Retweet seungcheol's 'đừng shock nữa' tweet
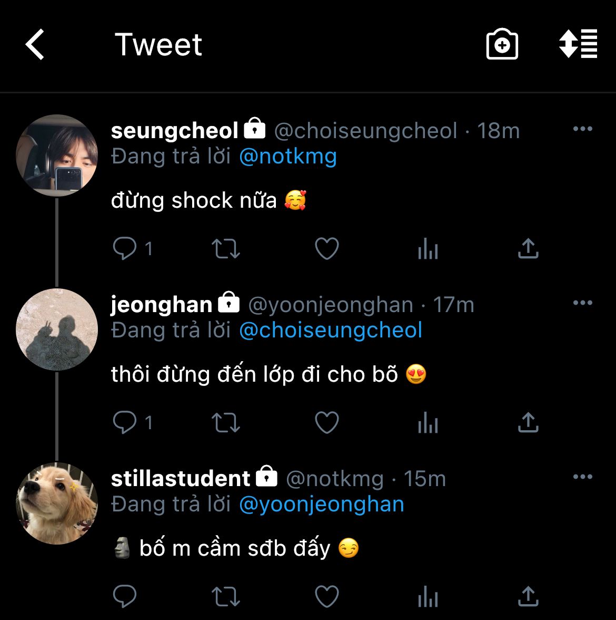 [x=225, y=249]
